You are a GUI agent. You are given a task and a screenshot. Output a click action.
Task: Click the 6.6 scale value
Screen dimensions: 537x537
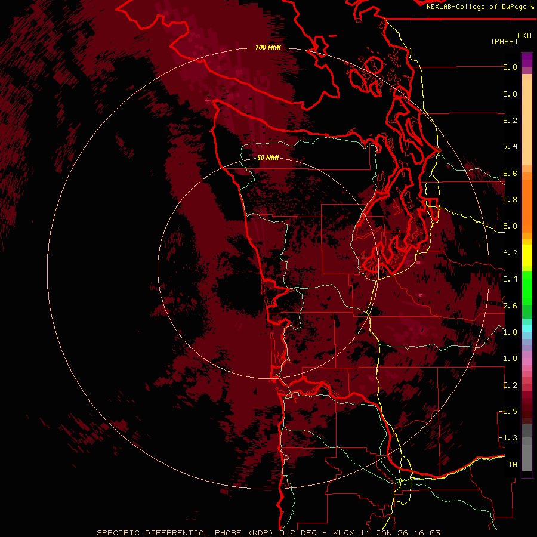[x=510, y=173]
